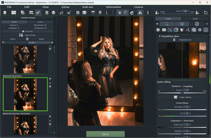Toggle the eye preview icon in toolbar

click(x=120, y=13)
